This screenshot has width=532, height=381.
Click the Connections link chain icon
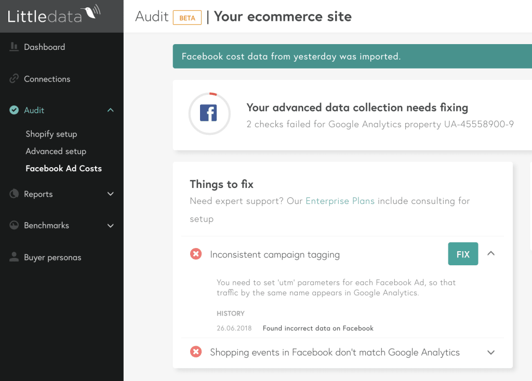coord(14,79)
